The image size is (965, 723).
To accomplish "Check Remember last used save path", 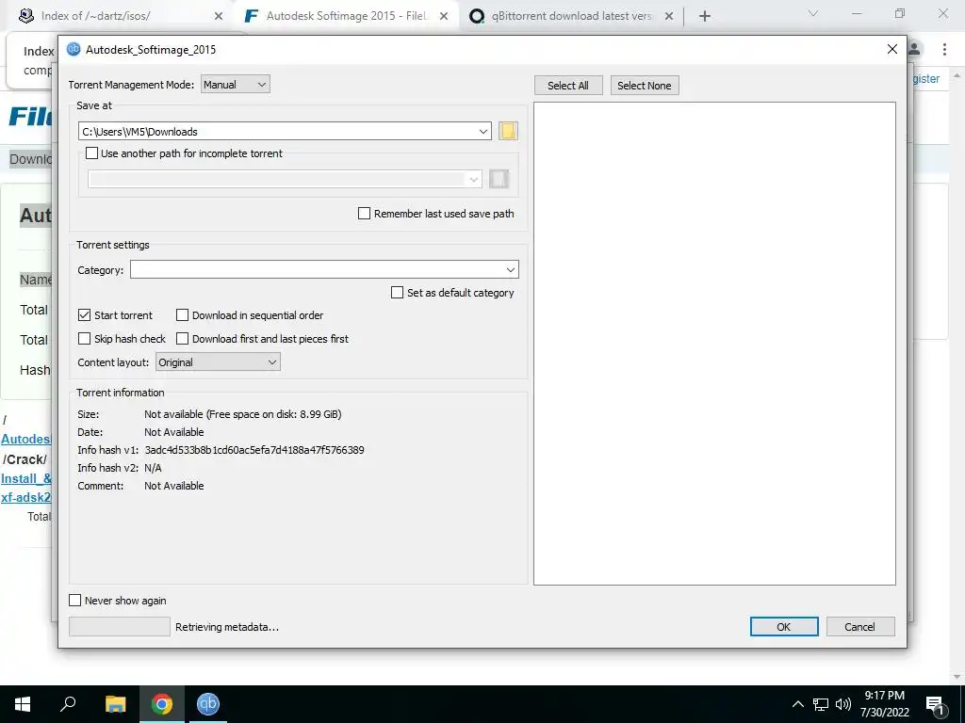I will (365, 214).
